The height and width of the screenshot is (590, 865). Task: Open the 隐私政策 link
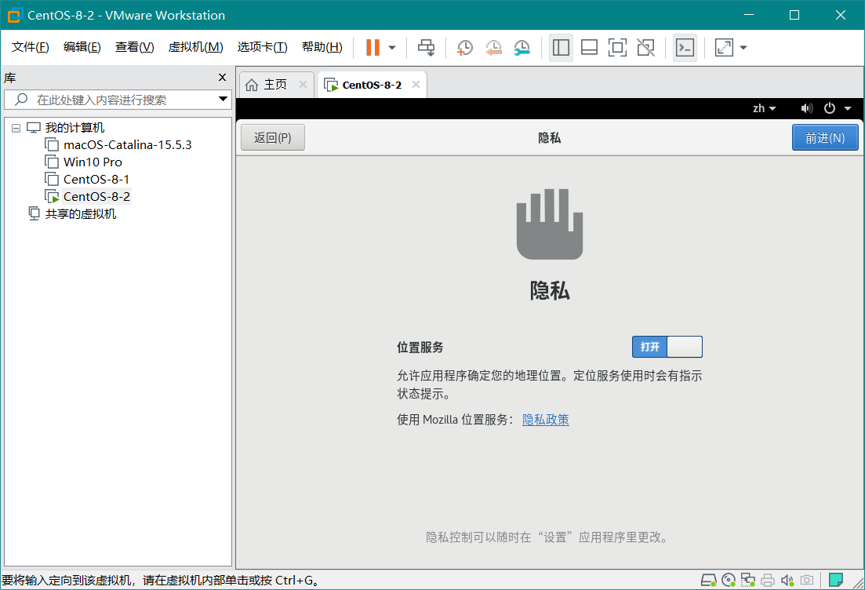[x=546, y=420]
